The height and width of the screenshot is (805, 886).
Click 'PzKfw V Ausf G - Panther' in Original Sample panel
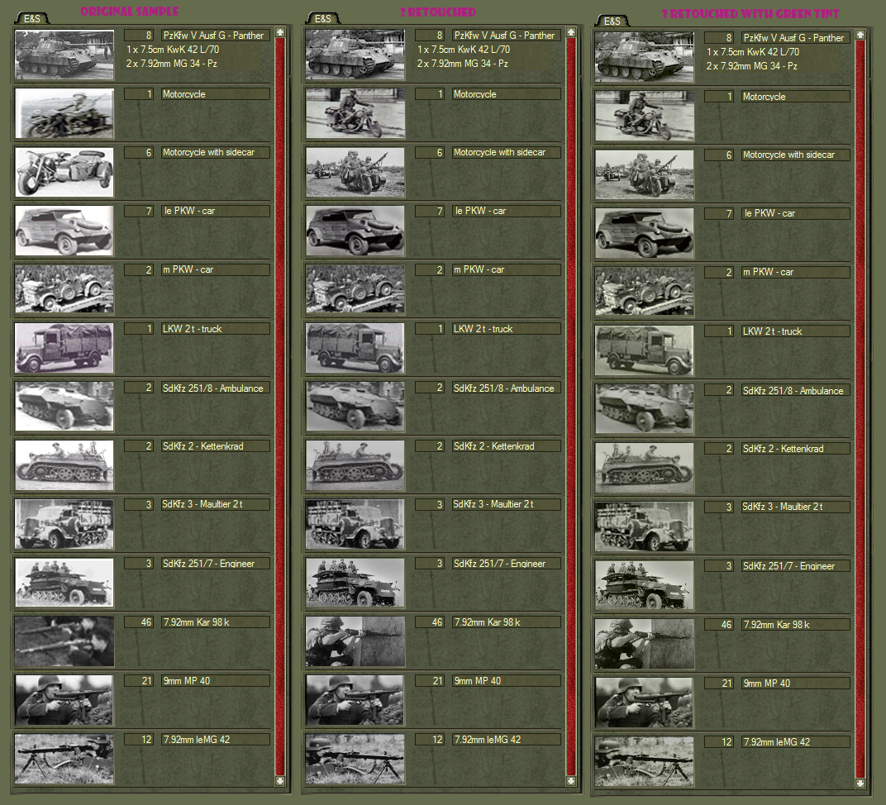pos(215,35)
